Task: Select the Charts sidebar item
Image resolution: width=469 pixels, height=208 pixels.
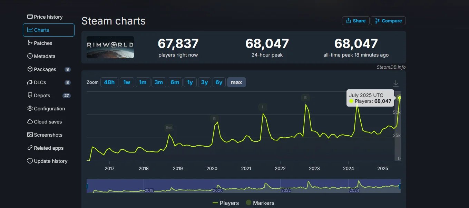Action: pyautogui.click(x=49, y=30)
